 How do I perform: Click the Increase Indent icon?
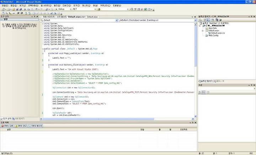point(22,13)
